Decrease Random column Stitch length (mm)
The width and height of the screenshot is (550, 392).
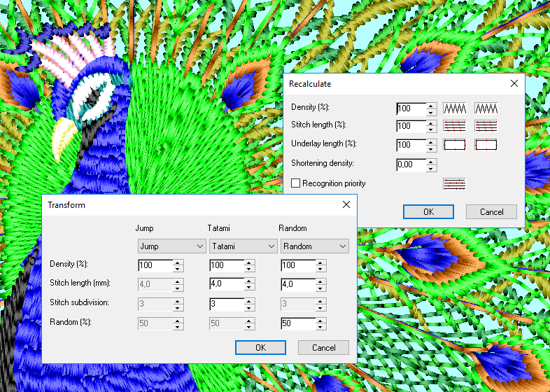[x=320, y=288]
